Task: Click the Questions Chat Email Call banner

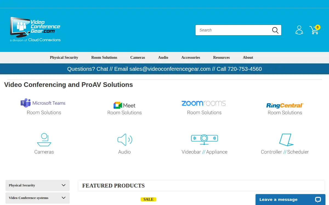Action: point(164,69)
